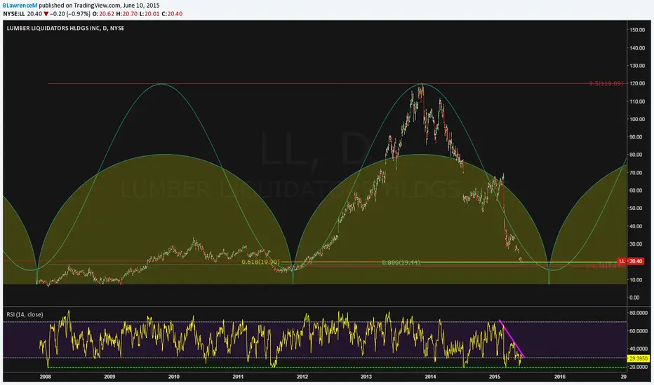
Task: Click the 130.00 price axis label
Action: tap(638, 66)
